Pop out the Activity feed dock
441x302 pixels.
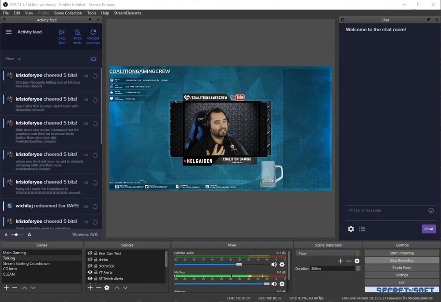click(90, 20)
